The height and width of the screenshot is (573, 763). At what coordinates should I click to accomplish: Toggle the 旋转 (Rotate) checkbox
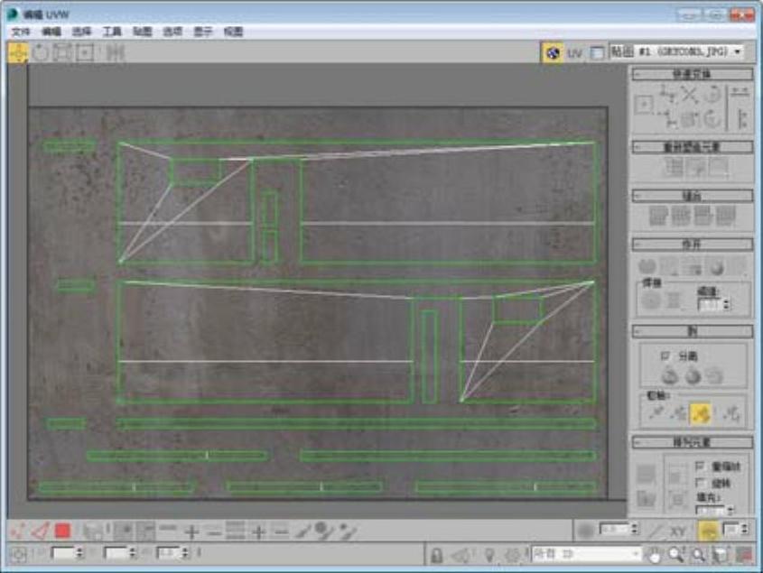click(700, 484)
